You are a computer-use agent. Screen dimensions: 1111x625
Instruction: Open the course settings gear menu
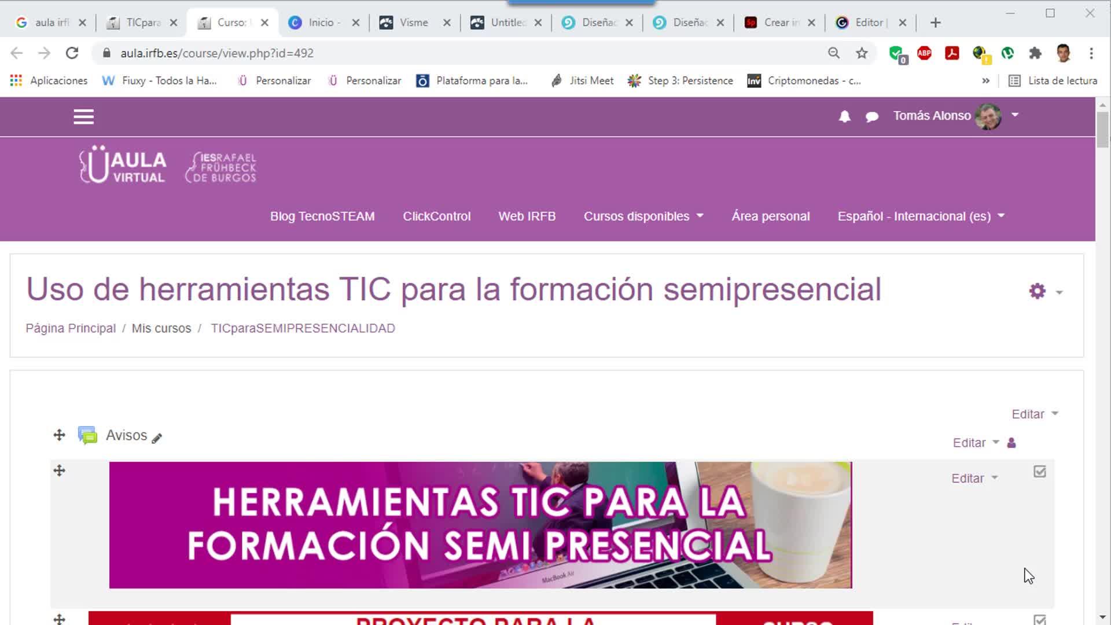pos(1038,291)
